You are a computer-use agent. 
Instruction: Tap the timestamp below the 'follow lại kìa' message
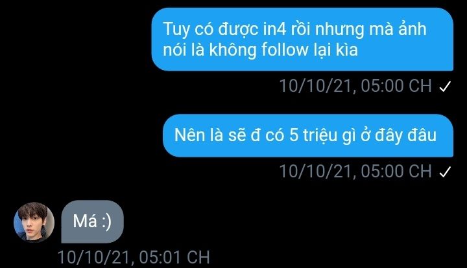tap(355, 86)
